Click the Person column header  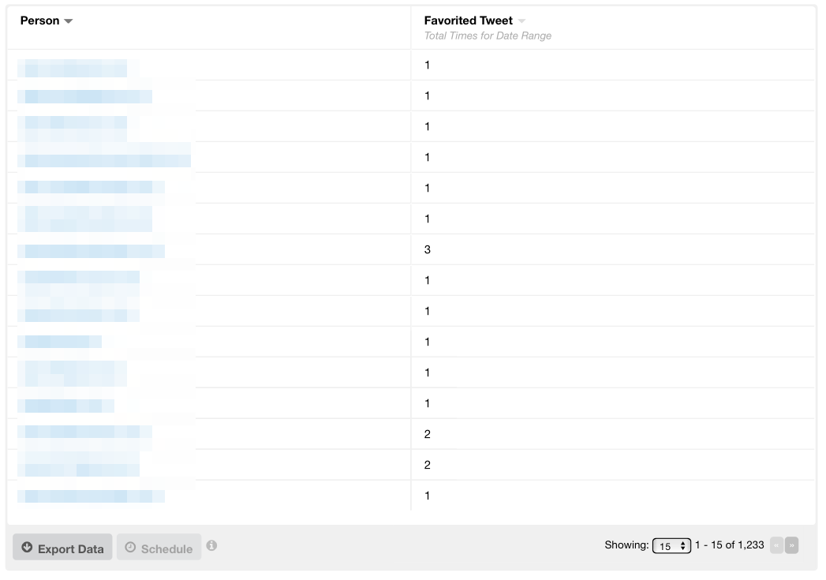click(x=40, y=21)
